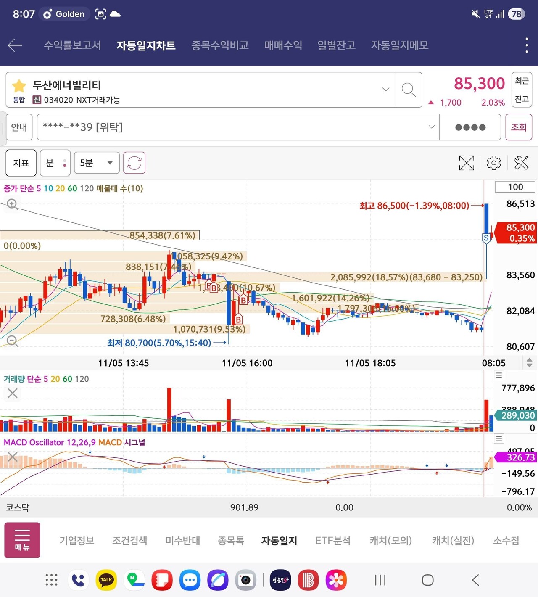The width and height of the screenshot is (538, 597).
Task: Expand chart to fullscreen mode
Action: [467, 163]
